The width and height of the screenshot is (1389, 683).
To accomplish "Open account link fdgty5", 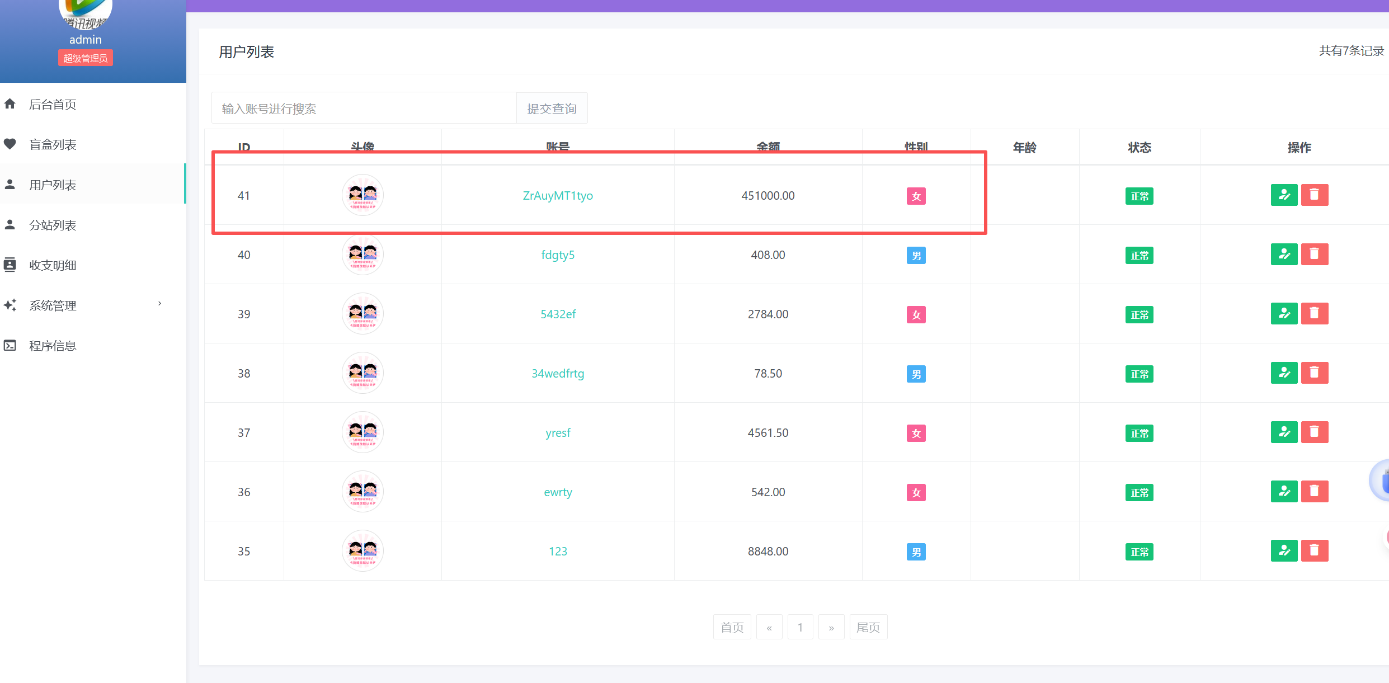I will point(558,255).
